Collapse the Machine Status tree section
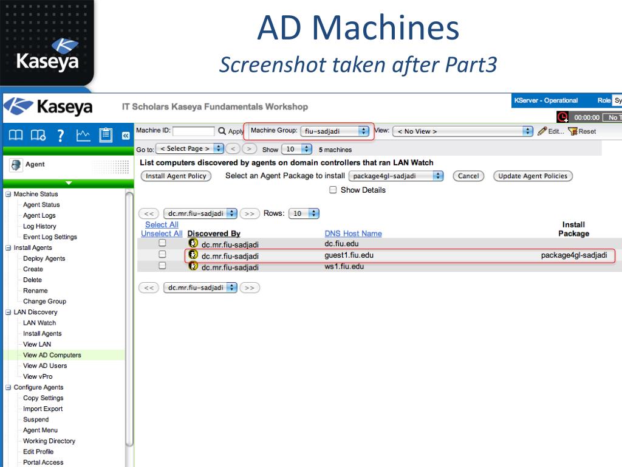Screen dimensions: 622x467 tap(8, 194)
